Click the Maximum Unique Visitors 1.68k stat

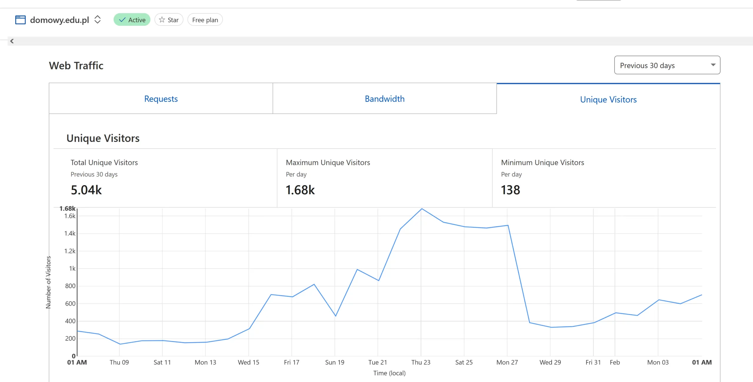[300, 190]
